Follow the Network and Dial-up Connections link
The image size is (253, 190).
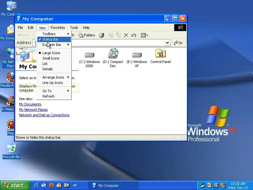(44, 115)
